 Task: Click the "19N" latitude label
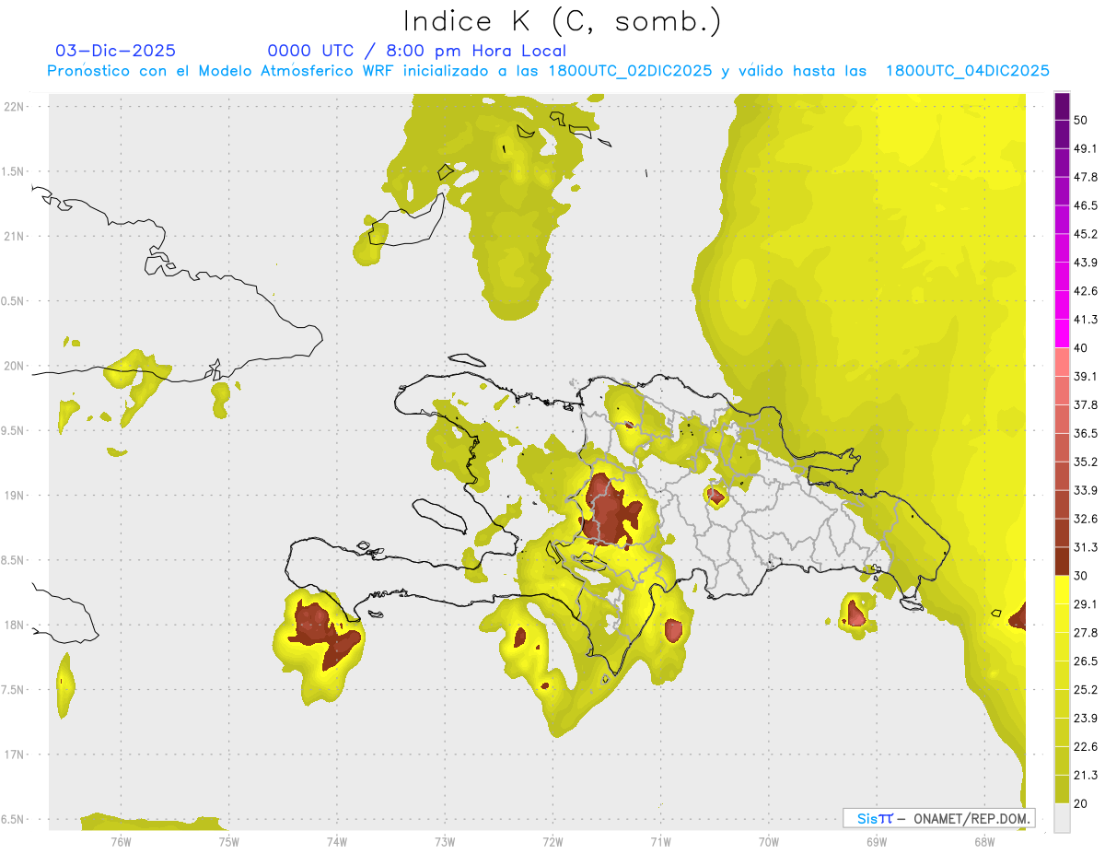(x=15, y=495)
